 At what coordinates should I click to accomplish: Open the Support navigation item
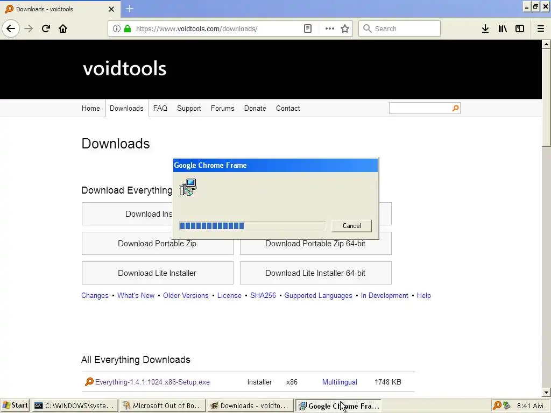coord(189,108)
